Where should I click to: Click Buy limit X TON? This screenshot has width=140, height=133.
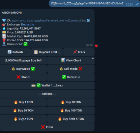(x=71, y=119)
